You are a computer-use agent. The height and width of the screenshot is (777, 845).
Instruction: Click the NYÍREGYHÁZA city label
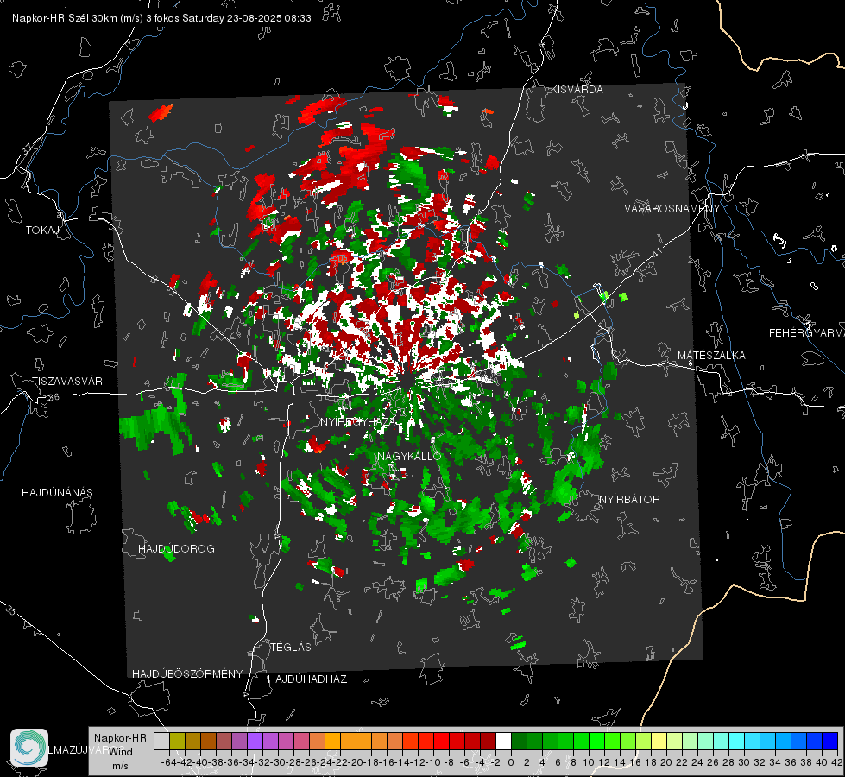click(360, 421)
